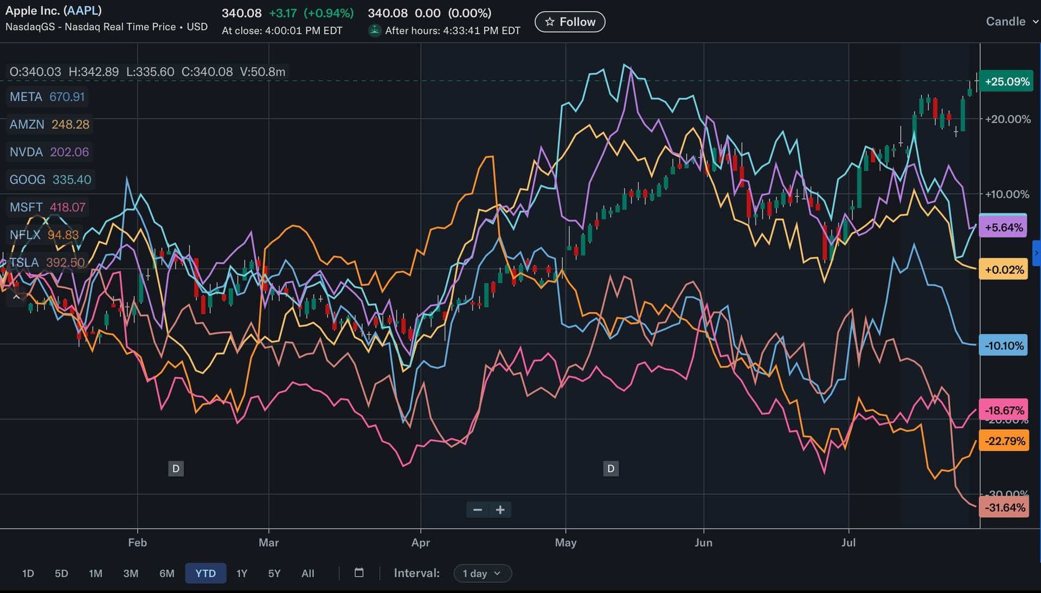The image size is (1041, 593).
Task: Select the 5D time range
Action: point(61,573)
